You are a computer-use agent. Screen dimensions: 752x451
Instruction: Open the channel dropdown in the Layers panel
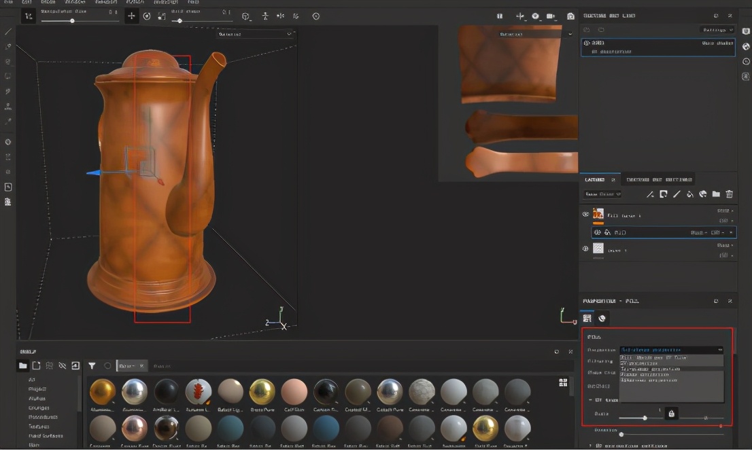pos(603,194)
